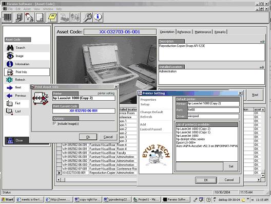
Task: Switch to the Description tab
Action: pyautogui.click(x=167, y=32)
